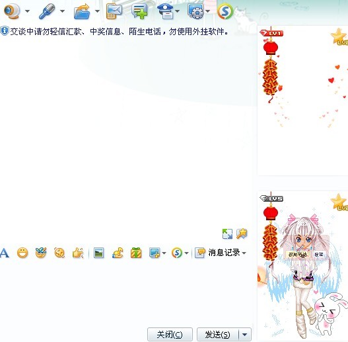The image size is (348, 342).
Task: Click the expand arrows icon above input toolbar
Action: [x=227, y=234]
